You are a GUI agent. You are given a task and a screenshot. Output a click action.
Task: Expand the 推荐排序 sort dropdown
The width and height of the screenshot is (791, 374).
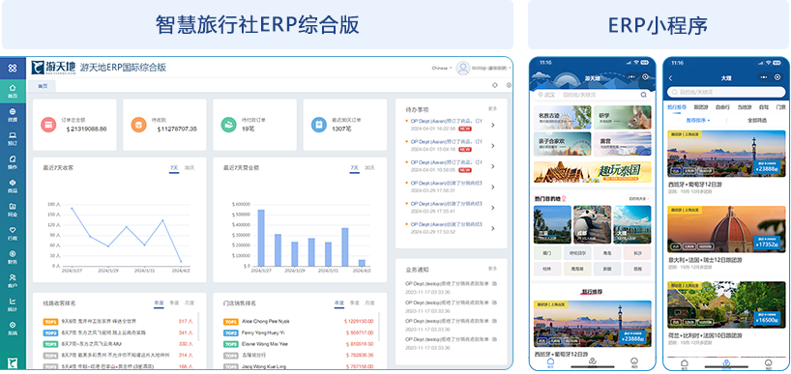pyautogui.click(x=698, y=121)
